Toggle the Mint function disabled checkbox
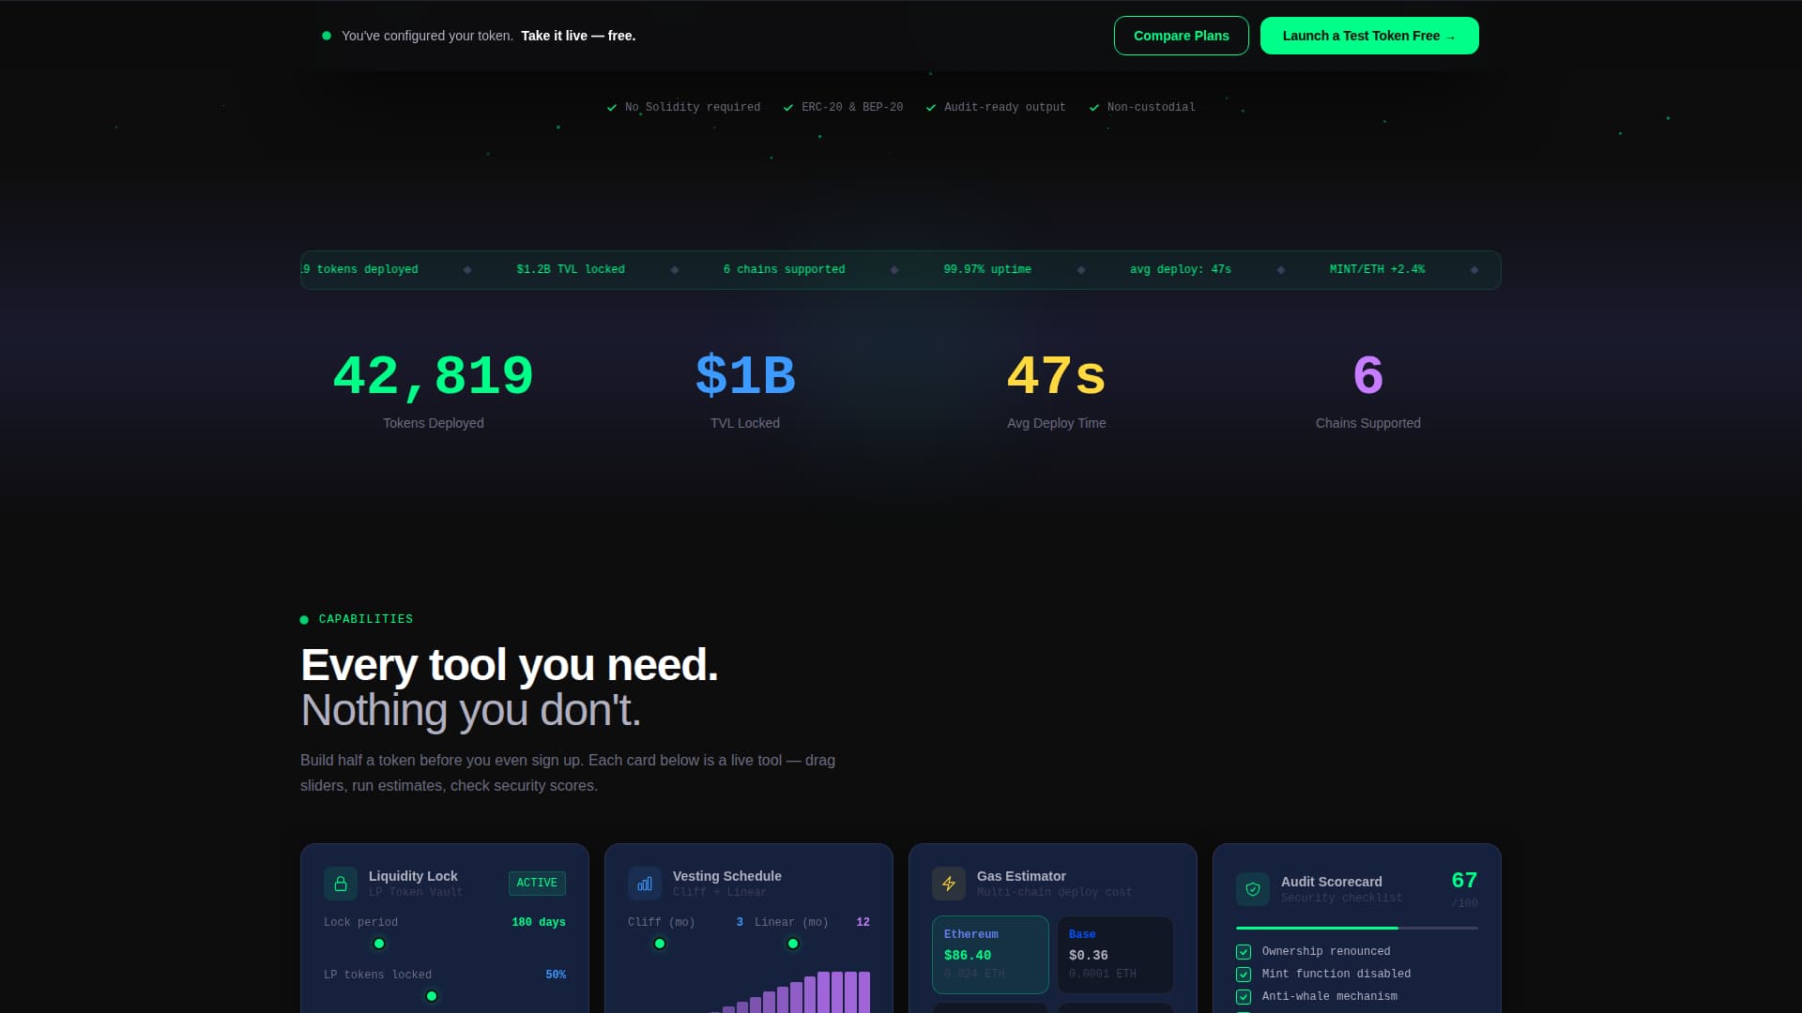This screenshot has width=1802, height=1013. [x=1244, y=975]
